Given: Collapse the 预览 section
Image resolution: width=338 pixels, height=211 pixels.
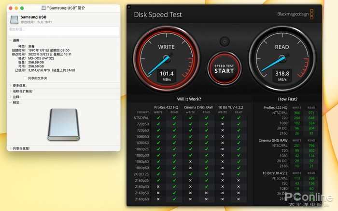Looking at the screenshot, I should point(10,103).
